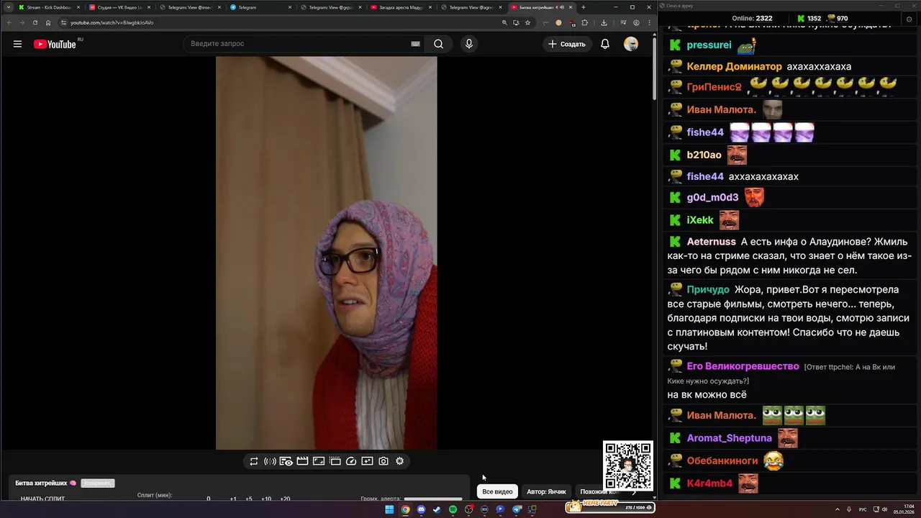Open Chrome extensions puzzle icon
The height and width of the screenshot is (518, 921).
584,22
